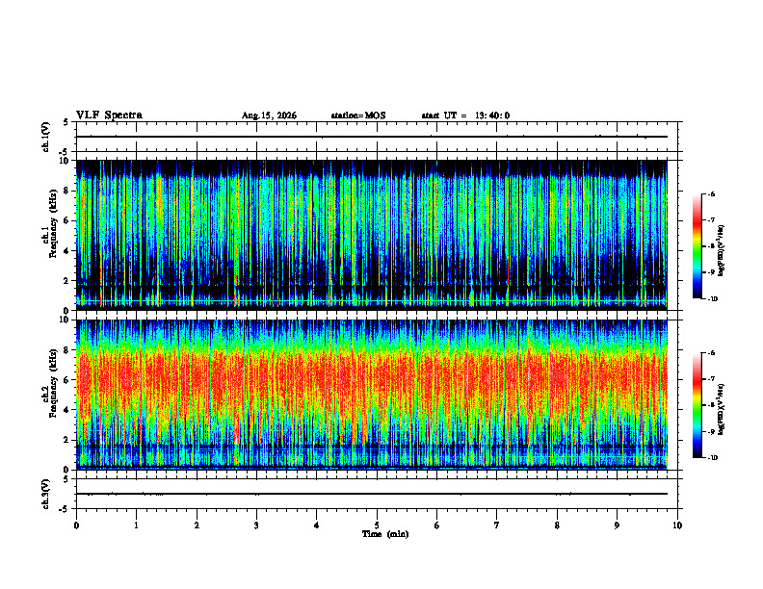
Task: Click time axis tick label "6"
Action: coord(437,525)
